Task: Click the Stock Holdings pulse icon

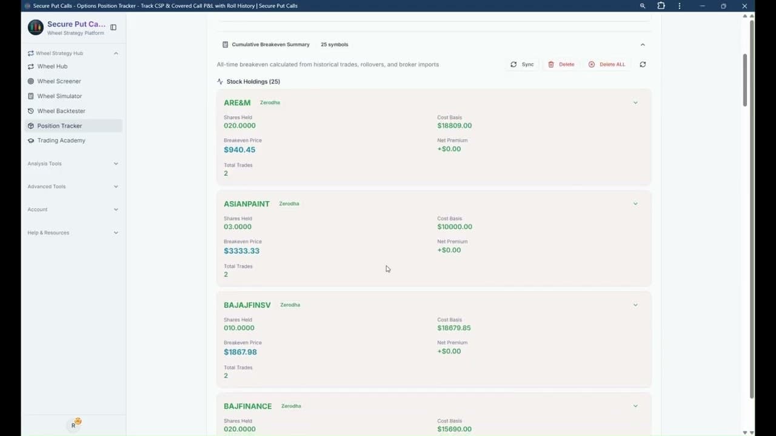Action: (x=221, y=81)
